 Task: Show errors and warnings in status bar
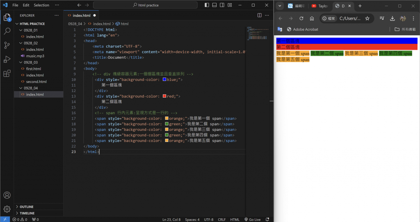point(20,219)
